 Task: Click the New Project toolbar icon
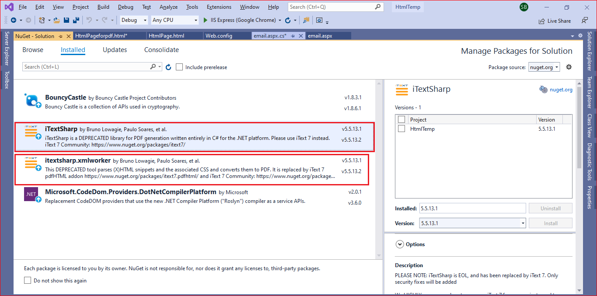42,20
